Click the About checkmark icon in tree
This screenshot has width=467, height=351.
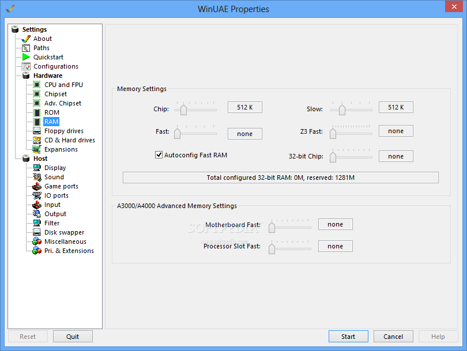(26, 39)
